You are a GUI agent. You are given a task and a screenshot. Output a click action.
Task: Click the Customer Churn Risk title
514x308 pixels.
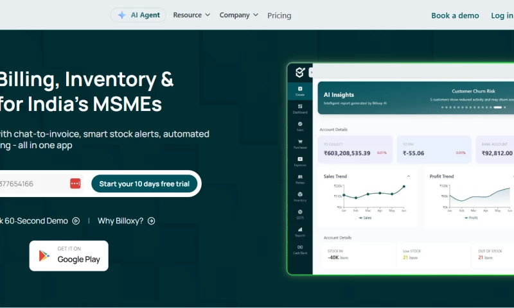coord(474,91)
